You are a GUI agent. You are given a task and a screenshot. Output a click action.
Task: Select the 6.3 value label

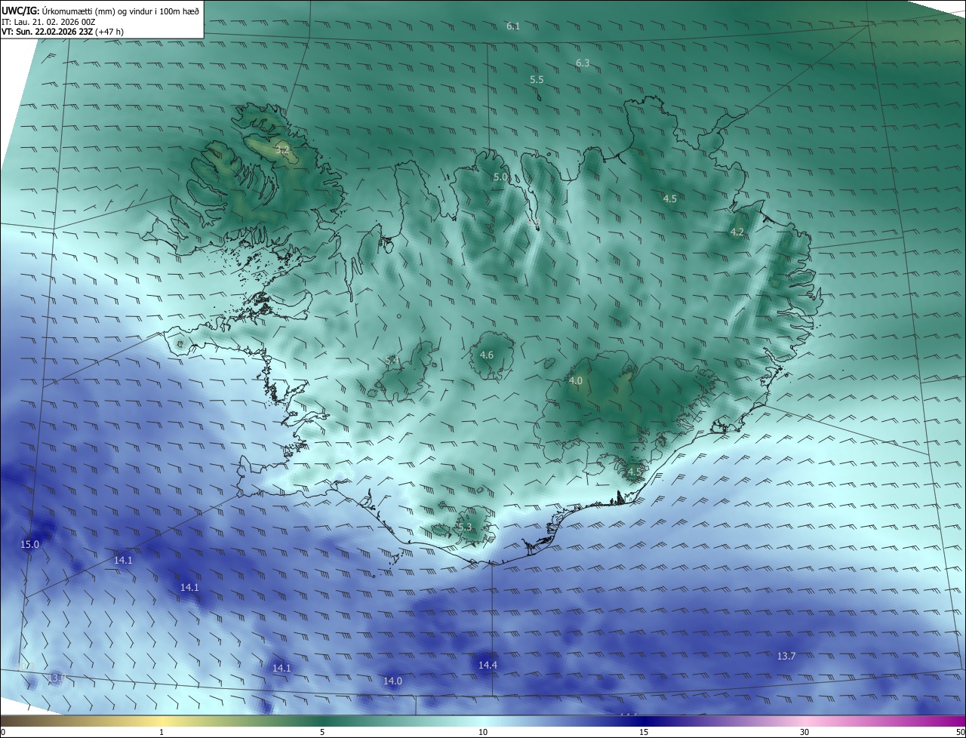[x=583, y=63]
